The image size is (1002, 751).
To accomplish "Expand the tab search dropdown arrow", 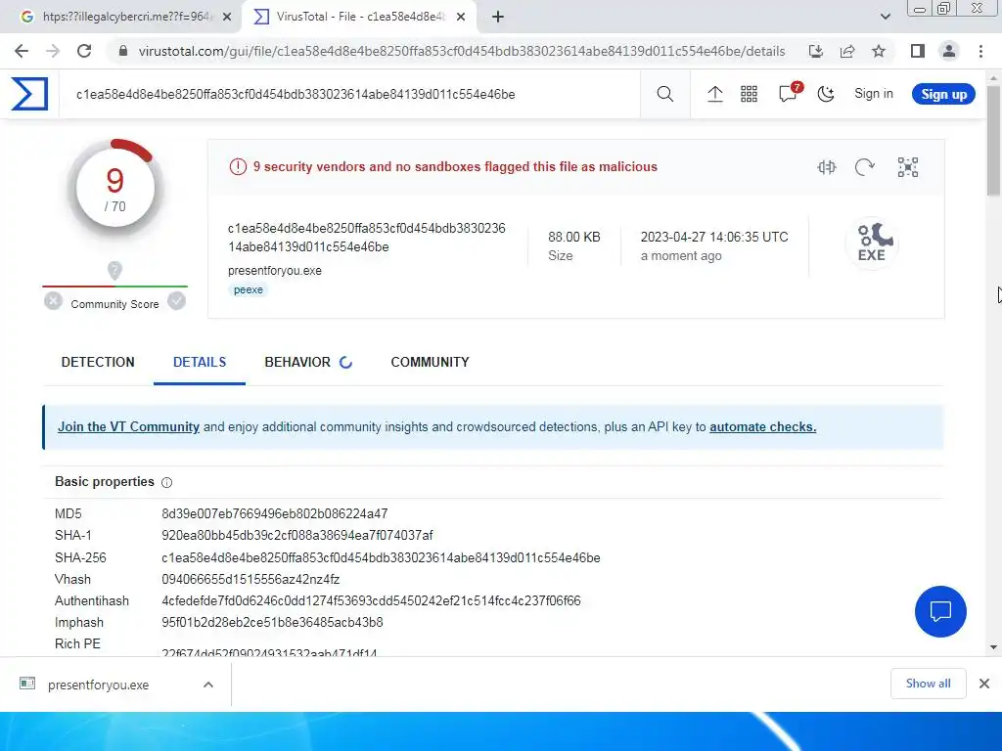I will click(885, 18).
